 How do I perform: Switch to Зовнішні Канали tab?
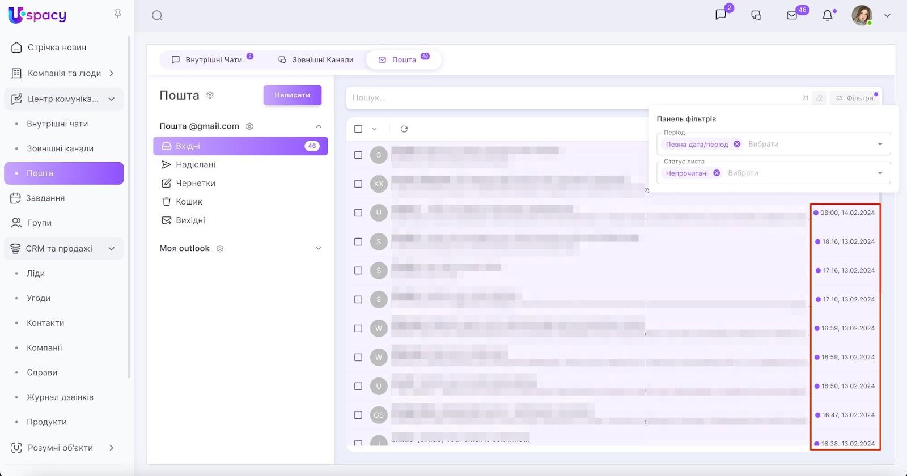click(316, 60)
